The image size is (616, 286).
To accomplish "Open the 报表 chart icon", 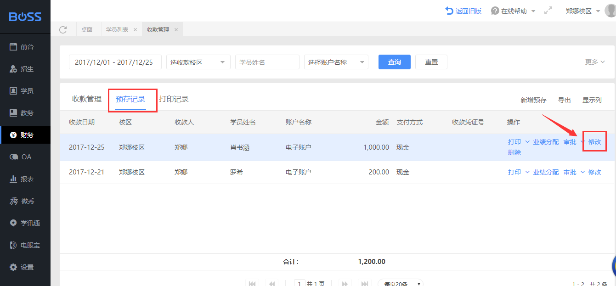I will [x=13, y=179].
